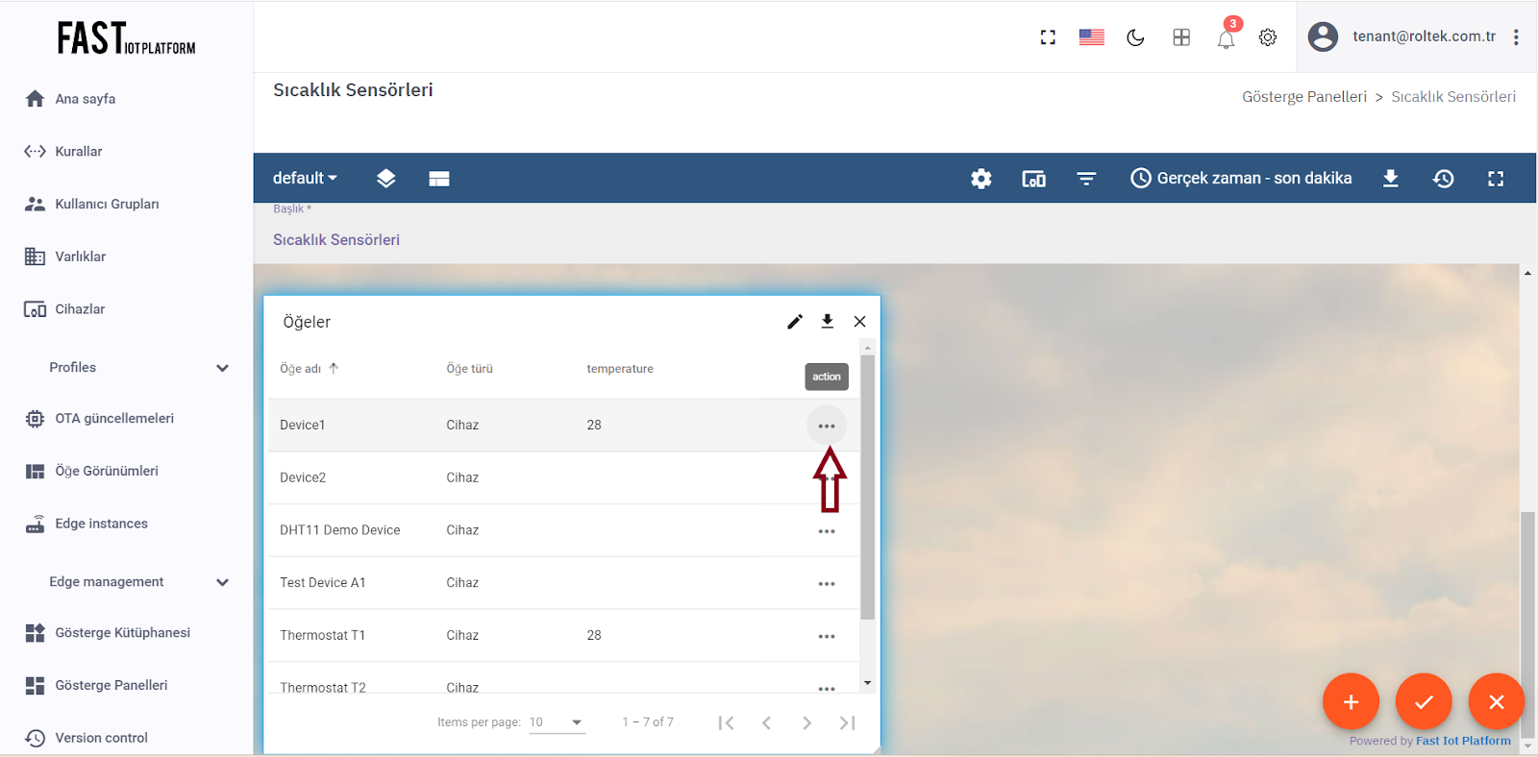
Task: Go to first page of table
Action: [x=726, y=722]
